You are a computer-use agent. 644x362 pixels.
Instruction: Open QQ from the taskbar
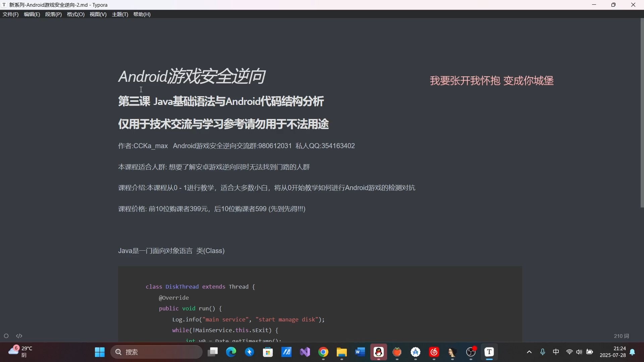point(379,352)
